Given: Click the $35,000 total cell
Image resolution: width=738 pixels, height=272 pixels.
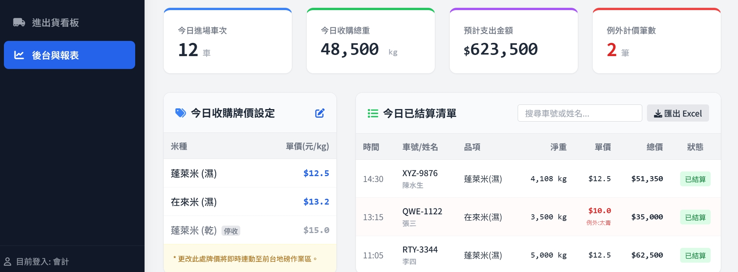Looking at the screenshot, I should pos(647,217).
